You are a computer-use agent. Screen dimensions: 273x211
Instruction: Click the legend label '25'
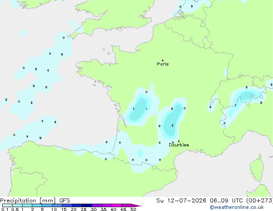coord(84,209)
